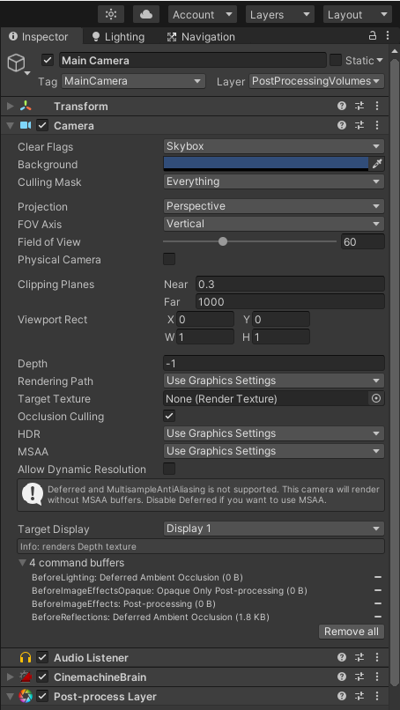This screenshot has width=400, height=710.
Task: Open Transform component presets icon
Action: click(359, 106)
